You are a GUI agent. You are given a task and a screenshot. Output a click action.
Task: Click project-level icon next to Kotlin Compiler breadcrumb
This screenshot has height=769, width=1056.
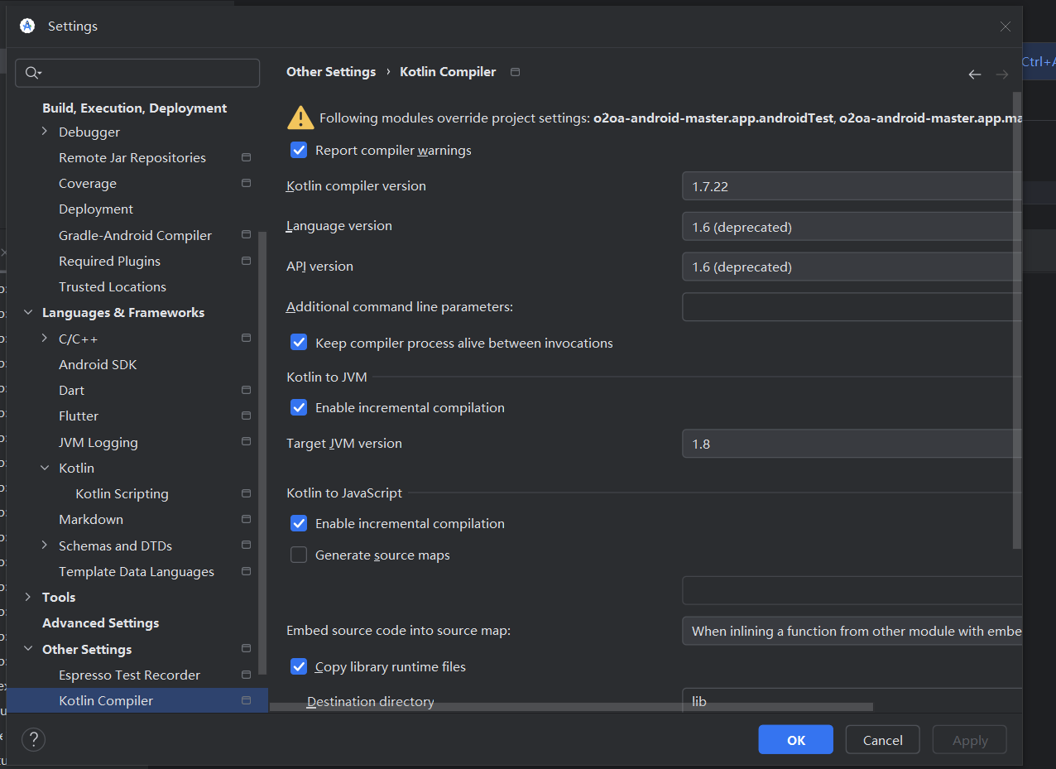pos(515,72)
